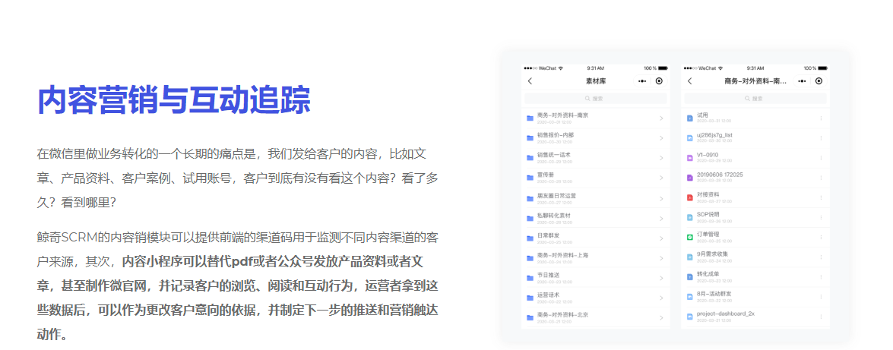Click the heading 内容营销与互动追踪
This screenshot has width=893, height=350.
[x=174, y=101]
